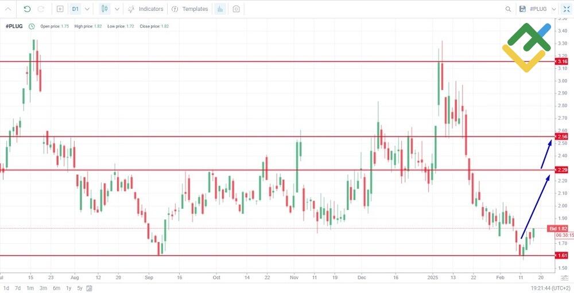574x293 pixels.
Task: Set chart range to 5y
Action: (79, 288)
